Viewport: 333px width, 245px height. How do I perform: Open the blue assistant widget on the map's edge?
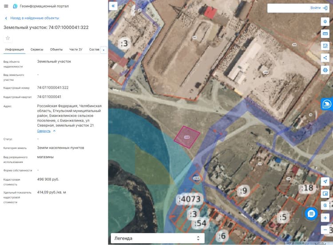point(327,104)
